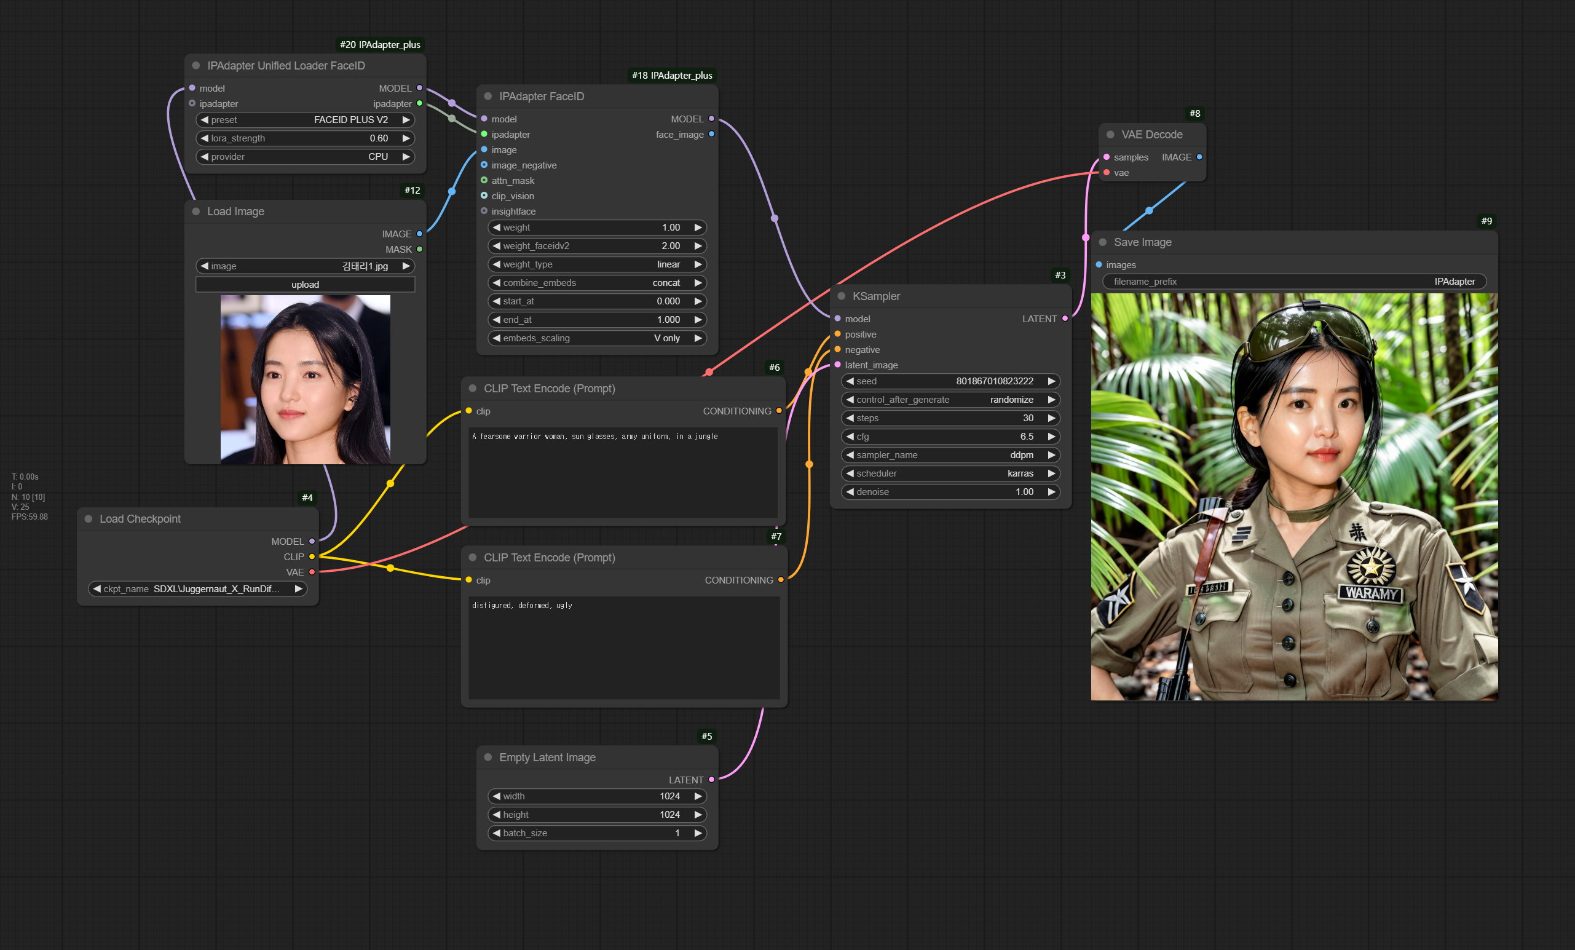Toggle collapse dot on Save Image node
Image resolution: width=1575 pixels, height=950 pixels.
[x=1103, y=242]
